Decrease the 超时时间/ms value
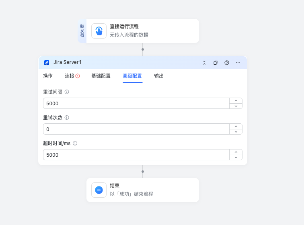The image size is (304, 225). tap(236, 157)
